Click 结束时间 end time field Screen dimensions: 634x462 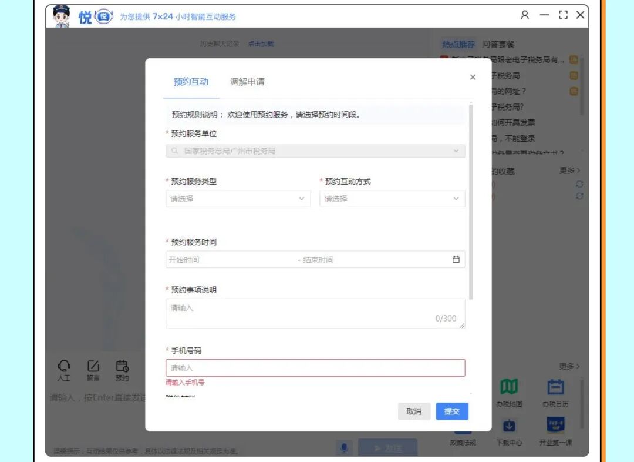(x=374, y=260)
